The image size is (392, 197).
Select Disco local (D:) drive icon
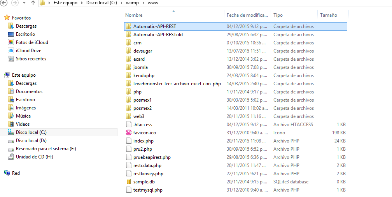[11, 141]
